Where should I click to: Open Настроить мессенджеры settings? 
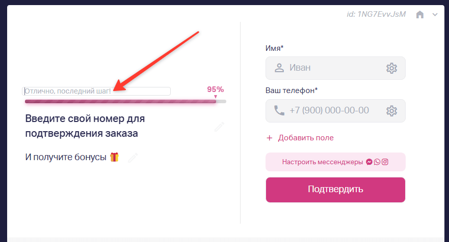pyautogui.click(x=335, y=162)
